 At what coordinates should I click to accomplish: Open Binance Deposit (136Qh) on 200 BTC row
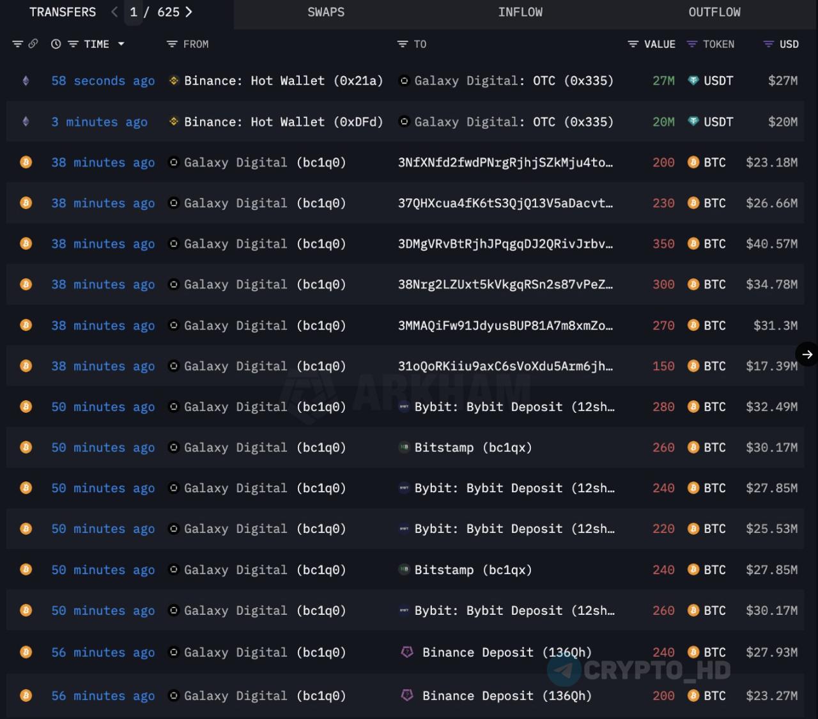pyautogui.click(x=507, y=695)
